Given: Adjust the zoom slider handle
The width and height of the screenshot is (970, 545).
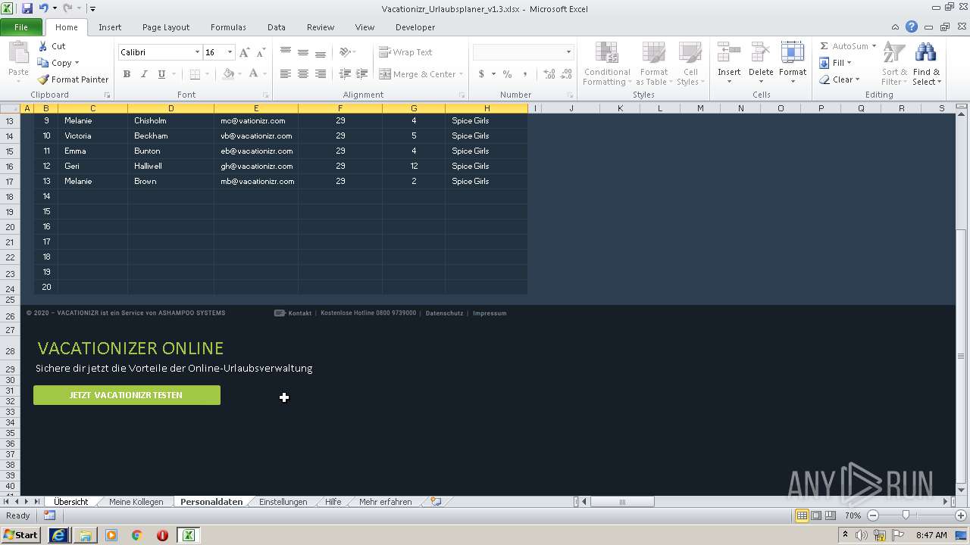Looking at the screenshot, I should [x=906, y=515].
